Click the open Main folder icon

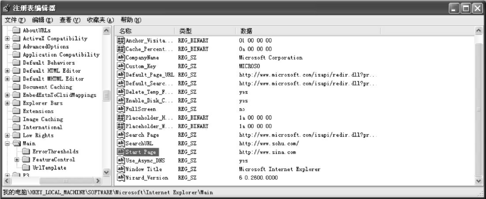pyautogui.click(x=16, y=143)
